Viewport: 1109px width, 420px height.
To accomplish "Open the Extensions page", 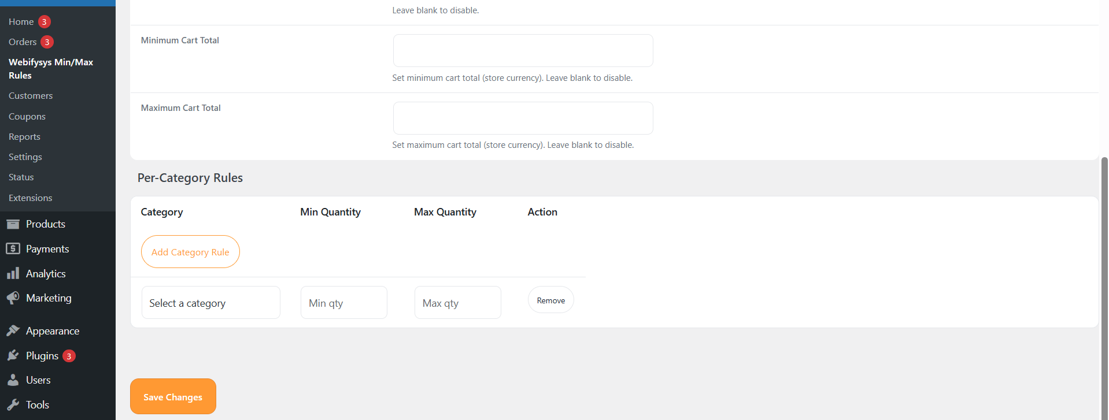I will [31, 198].
